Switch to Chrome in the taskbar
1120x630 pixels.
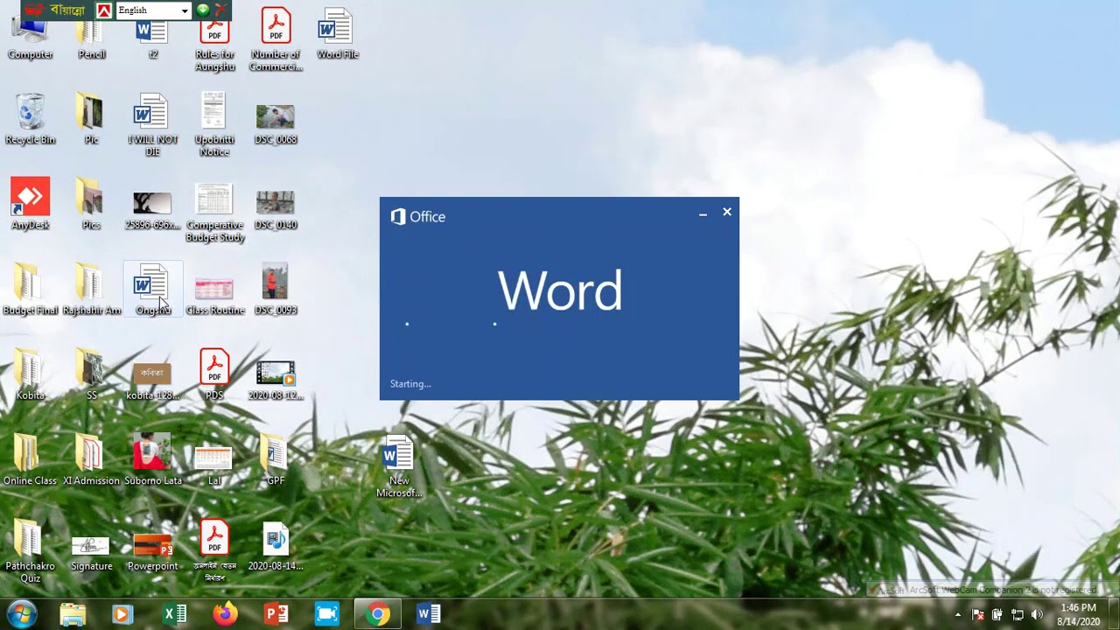tap(378, 614)
